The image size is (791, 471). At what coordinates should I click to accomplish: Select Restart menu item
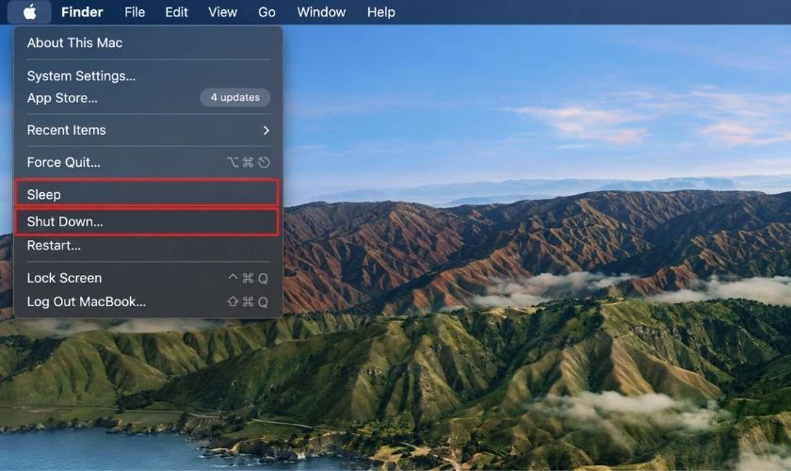click(147, 246)
